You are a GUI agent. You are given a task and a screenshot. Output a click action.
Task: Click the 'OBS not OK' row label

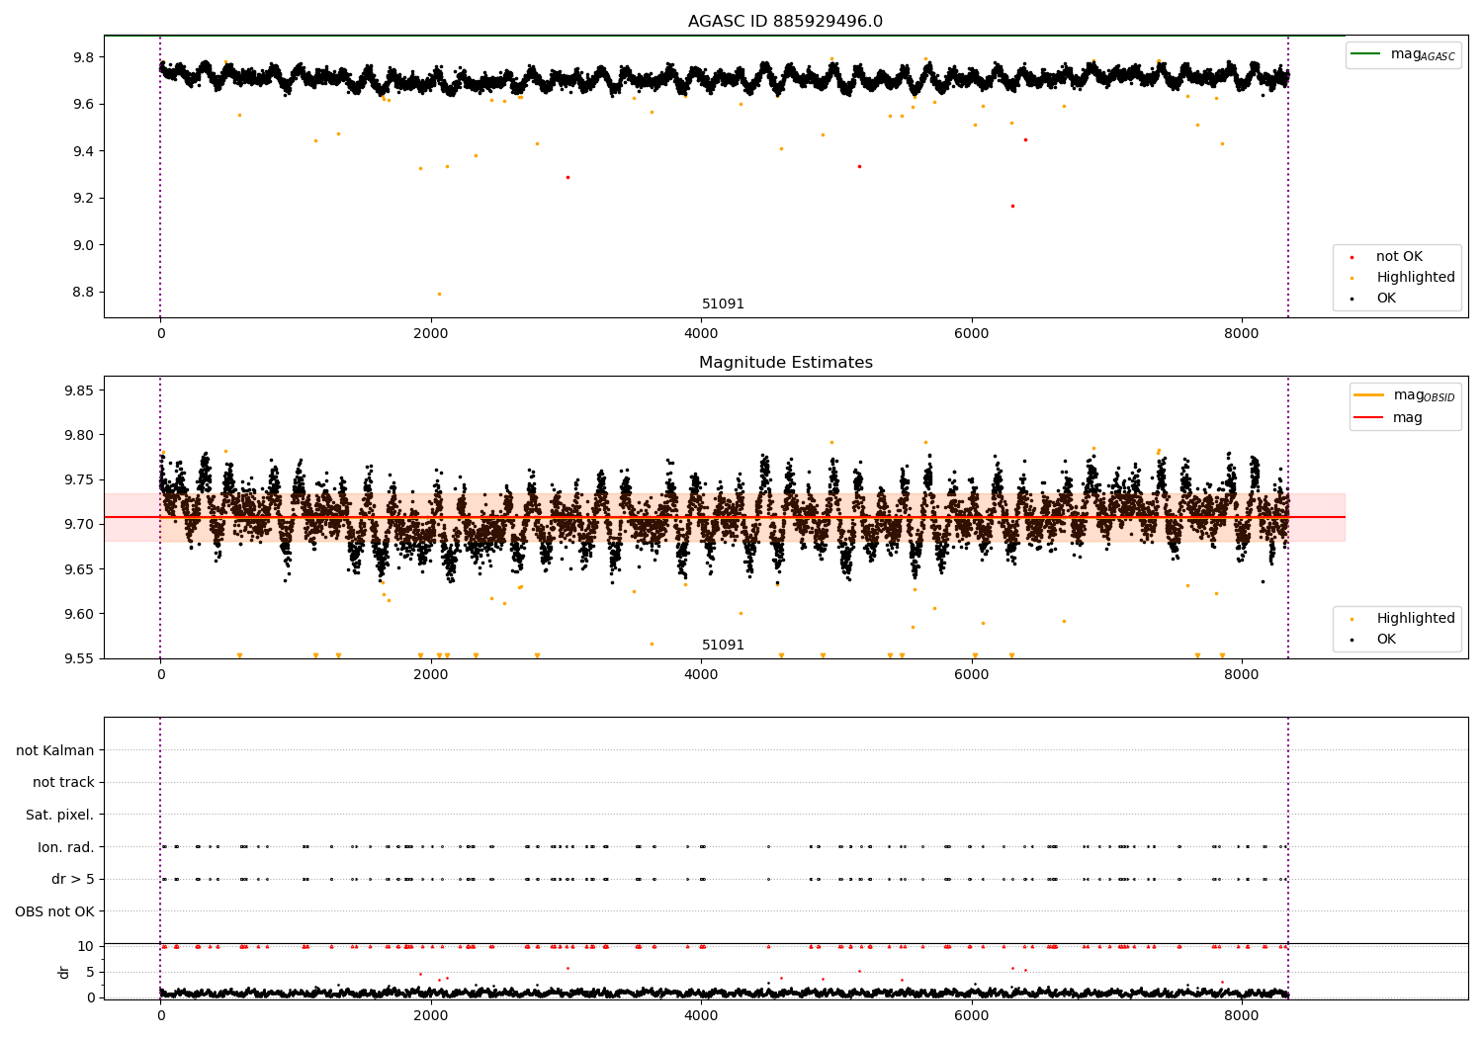click(x=55, y=911)
